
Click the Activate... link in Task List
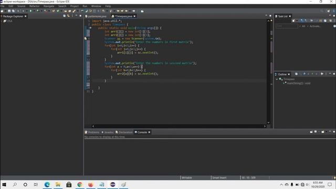(x=315, y=26)
